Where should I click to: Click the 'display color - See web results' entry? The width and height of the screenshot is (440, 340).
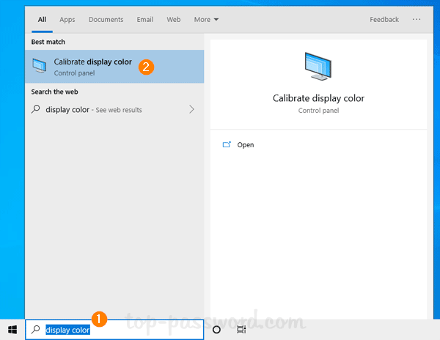pyautogui.click(x=94, y=110)
